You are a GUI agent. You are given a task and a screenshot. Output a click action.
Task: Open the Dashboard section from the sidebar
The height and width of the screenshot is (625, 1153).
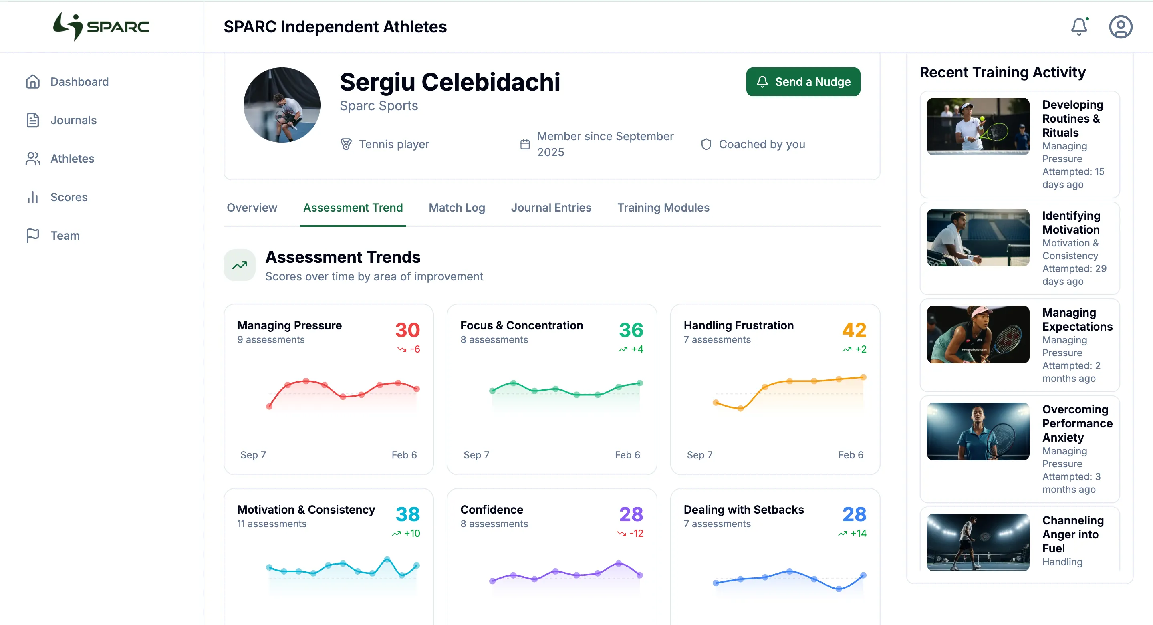79,81
